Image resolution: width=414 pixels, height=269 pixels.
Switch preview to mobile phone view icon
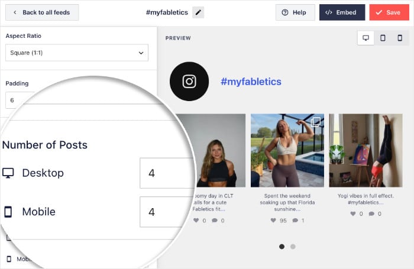tap(400, 38)
